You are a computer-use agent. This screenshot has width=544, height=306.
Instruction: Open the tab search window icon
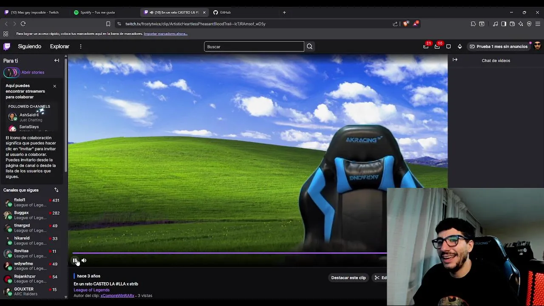click(x=482, y=24)
